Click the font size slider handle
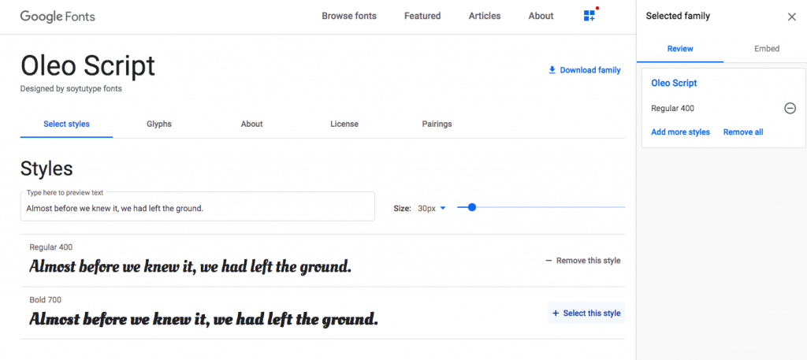Viewport: 807px width, 360px height. pyautogui.click(x=472, y=207)
